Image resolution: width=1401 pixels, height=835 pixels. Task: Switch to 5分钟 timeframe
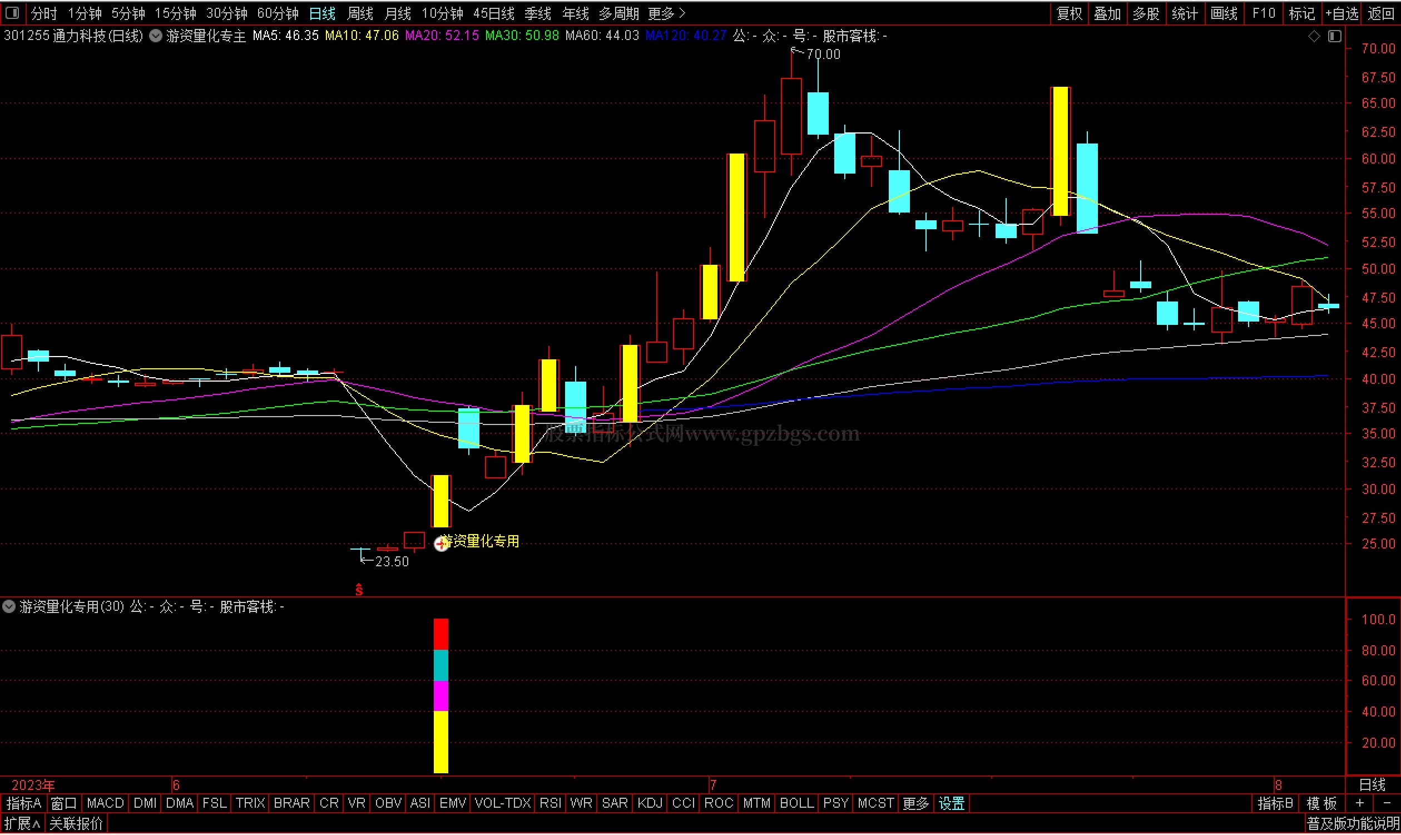128,13
